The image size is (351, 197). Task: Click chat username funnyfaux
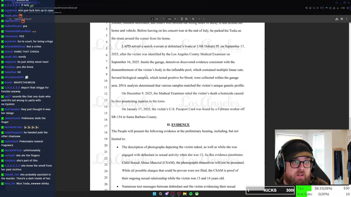pyautogui.click(x=10, y=72)
